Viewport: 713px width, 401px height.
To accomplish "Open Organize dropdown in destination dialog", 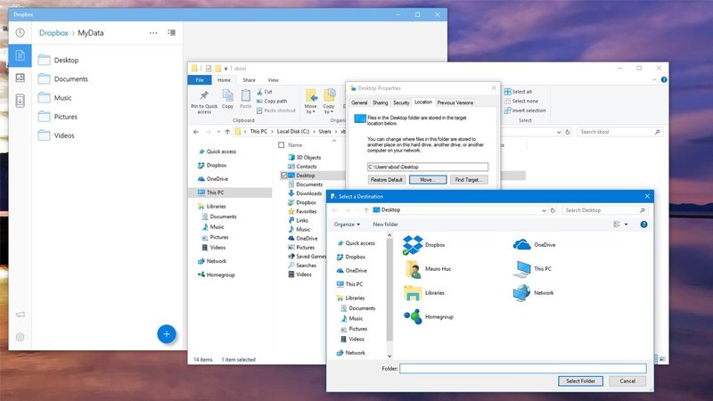I will click(347, 225).
